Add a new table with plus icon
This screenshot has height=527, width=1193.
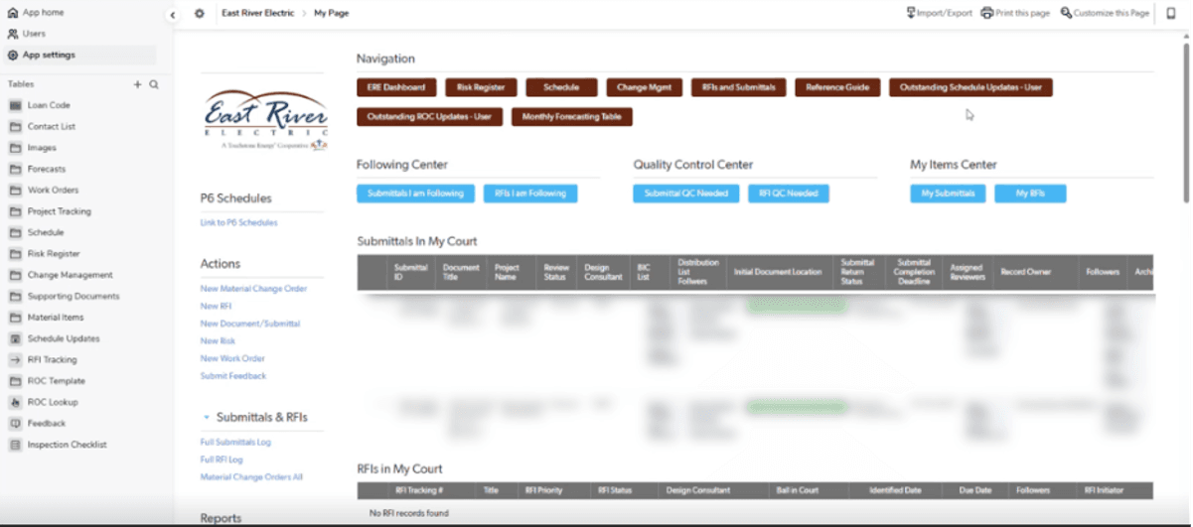[138, 84]
